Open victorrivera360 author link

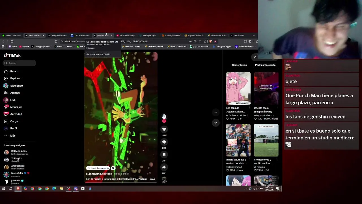point(234,167)
